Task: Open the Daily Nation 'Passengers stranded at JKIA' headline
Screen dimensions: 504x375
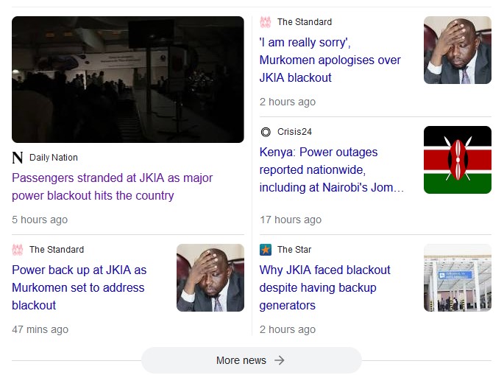Action: pos(112,186)
